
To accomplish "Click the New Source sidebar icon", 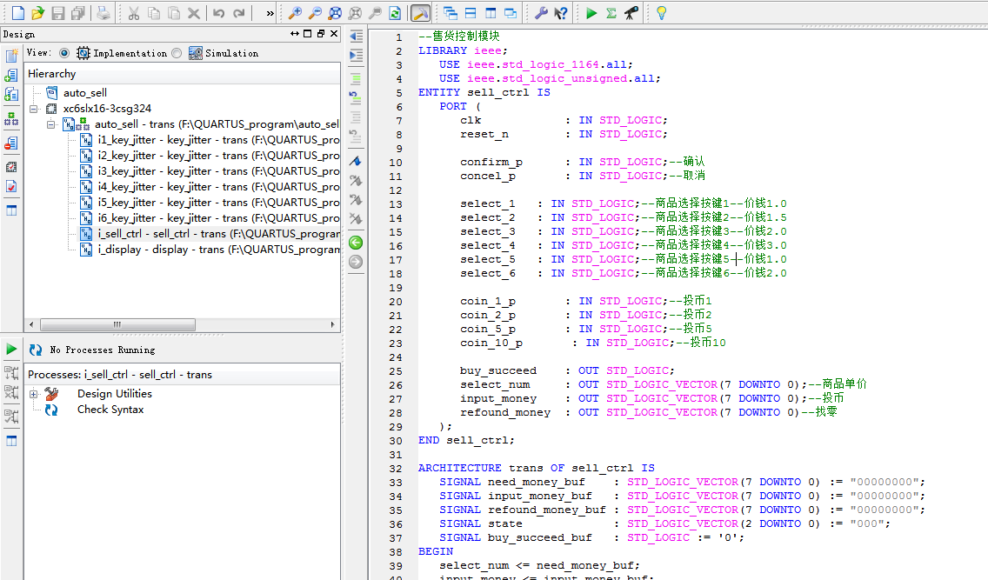I will 11,56.
